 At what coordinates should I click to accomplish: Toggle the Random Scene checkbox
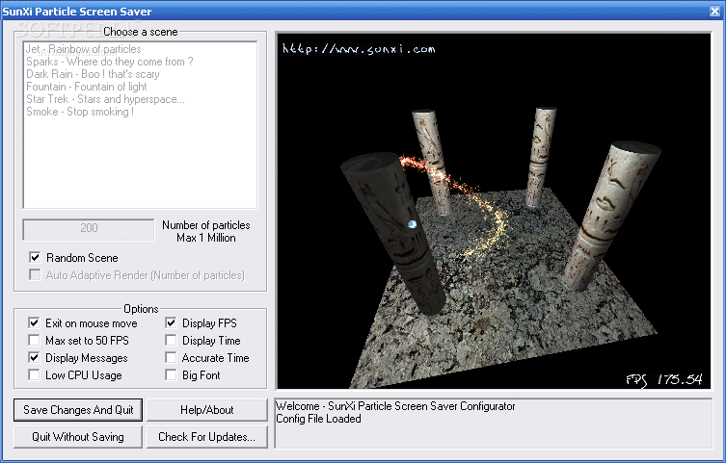[35, 257]
